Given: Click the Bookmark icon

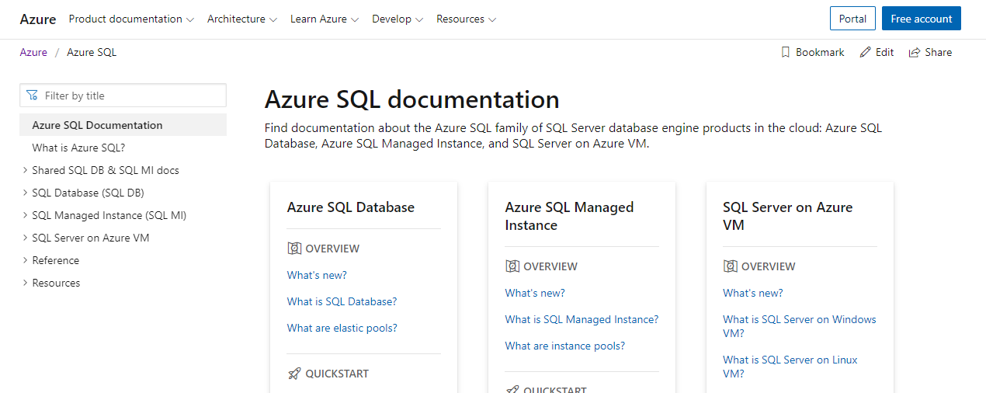Looking at the screenshot, I should coord(786,53).
